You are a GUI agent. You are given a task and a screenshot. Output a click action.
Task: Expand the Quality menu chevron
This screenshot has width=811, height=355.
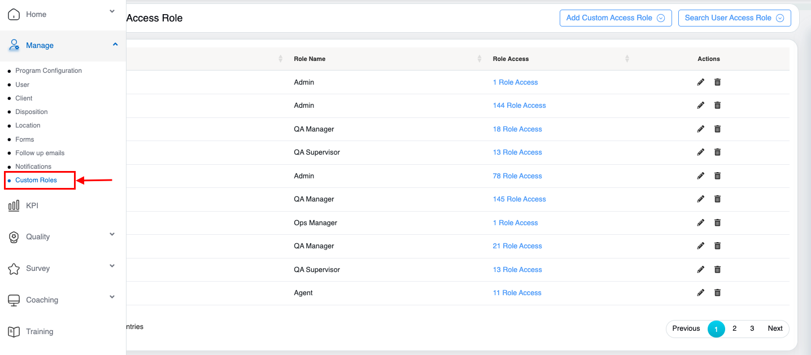(x=112, y=234)
